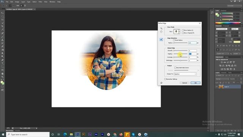The height and width of the screenshot is (137, 243).
Task: Select the Healing Brush tool
Action: 3,33
